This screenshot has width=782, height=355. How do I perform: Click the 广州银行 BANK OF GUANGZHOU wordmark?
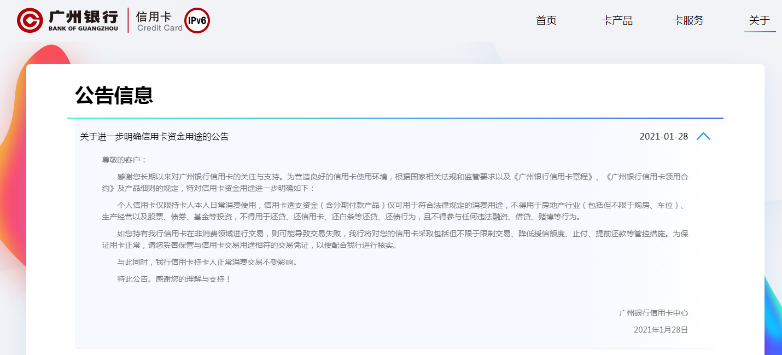pyautogui.click(x=83, y=20)
